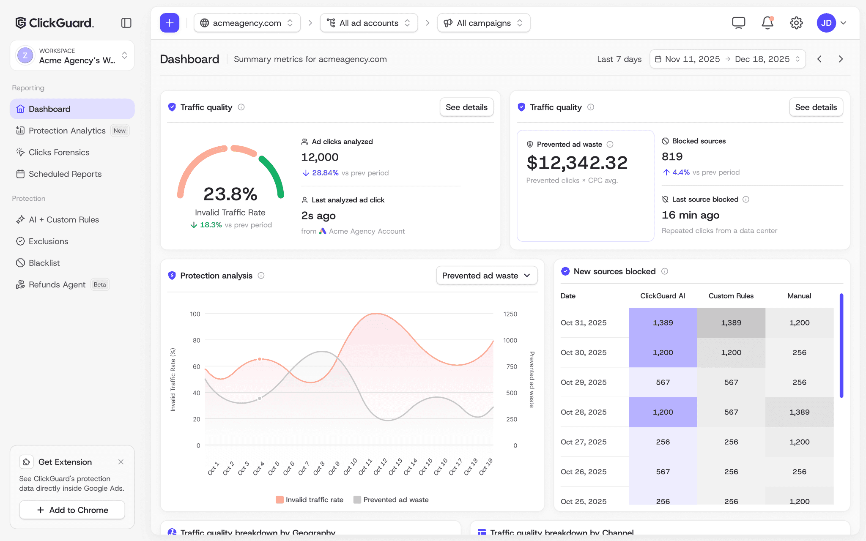
Task: Open the monitor display icon in header
Action: click(739, 23)
